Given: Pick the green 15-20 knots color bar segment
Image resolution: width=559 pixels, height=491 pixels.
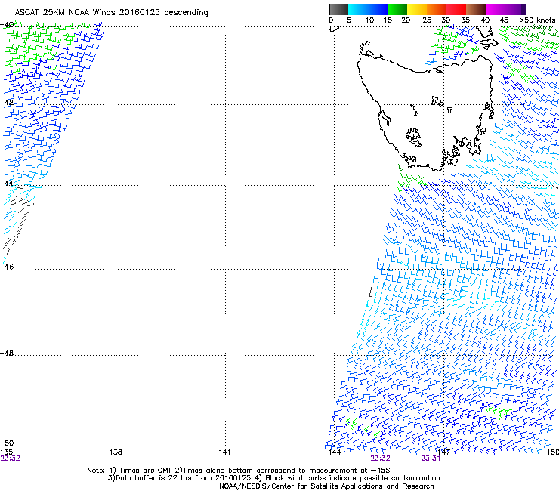Looking at the screenshot, I should coord(397,9).
